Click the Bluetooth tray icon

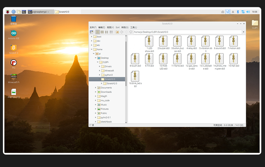(238, 12)
